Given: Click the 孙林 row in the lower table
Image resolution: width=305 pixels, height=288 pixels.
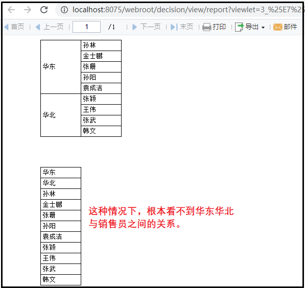Looking at the screenshot, I should click(61, 194).
